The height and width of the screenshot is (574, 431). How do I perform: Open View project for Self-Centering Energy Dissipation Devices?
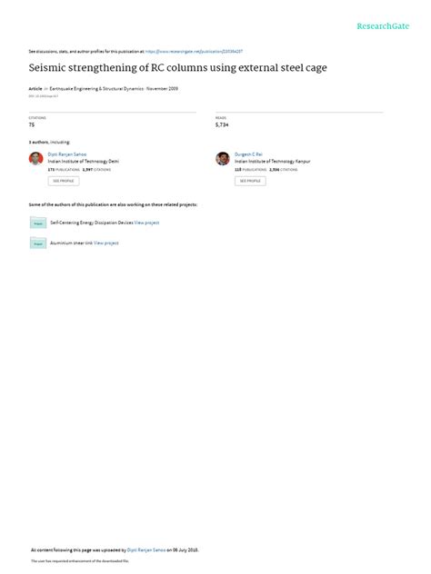(146, 223)
